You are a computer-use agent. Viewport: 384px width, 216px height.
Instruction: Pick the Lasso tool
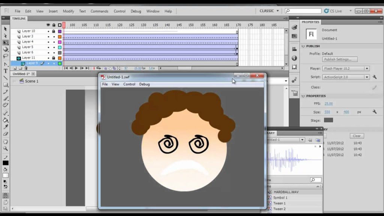(5, 56)
